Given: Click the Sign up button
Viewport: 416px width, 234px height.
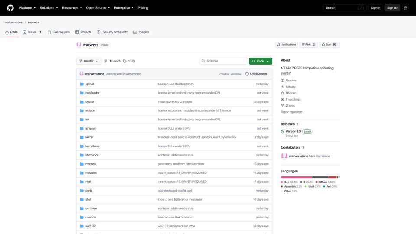Looking at the screenshot, I should pyautogui.click(x=392, y=8).
